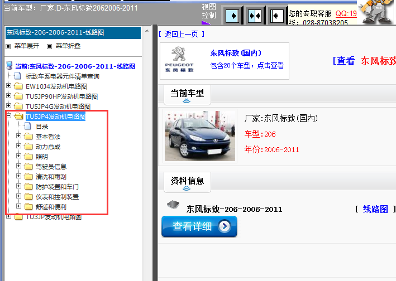Image resolution: width=396 pixels, height=281 pixels.
Task: Collapse the TU5JP4发动机电路图 node
Action: click(8, 115)
